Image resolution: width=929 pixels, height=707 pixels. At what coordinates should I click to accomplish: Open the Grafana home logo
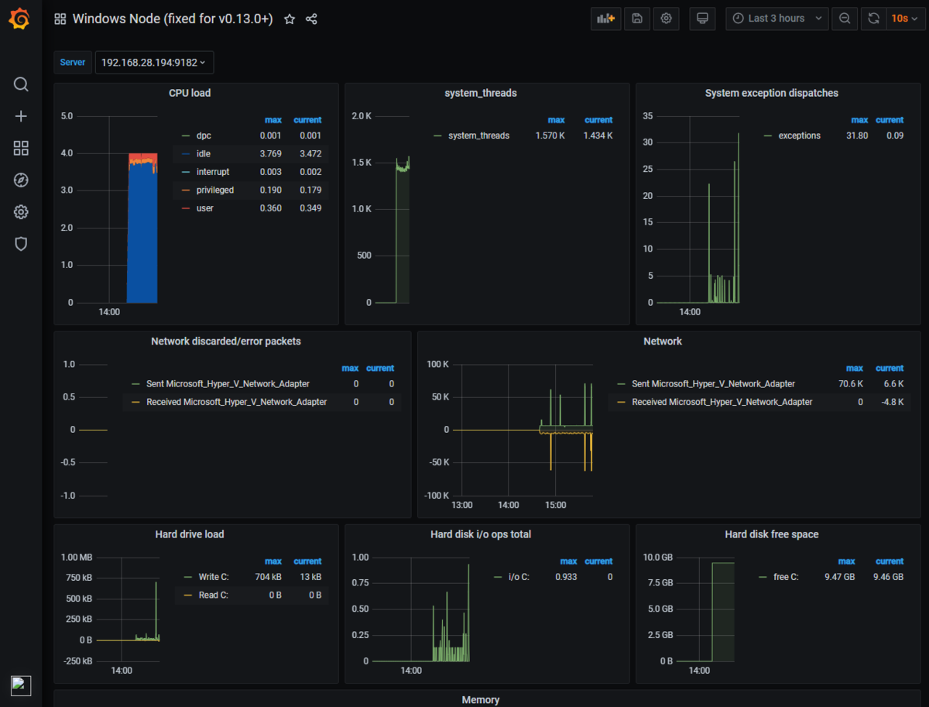(x=20, y=19)
